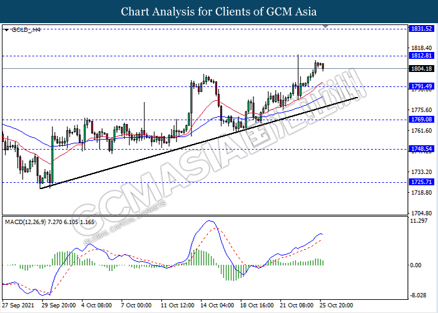438x313 pixels.
Task: Select the 1791.49 price level label
Action: tap(422, 86)
